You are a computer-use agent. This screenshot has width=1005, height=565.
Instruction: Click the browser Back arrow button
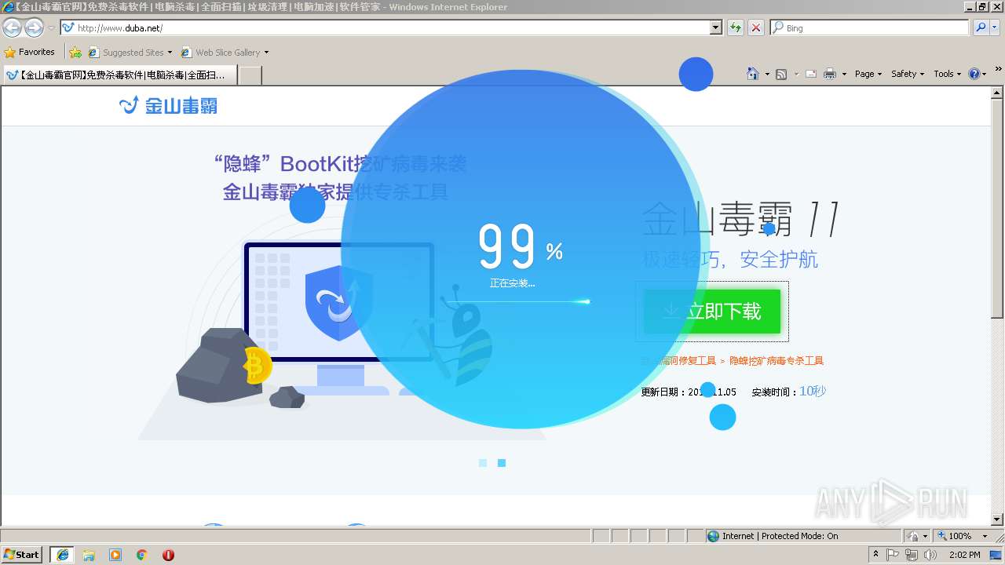(12, 27)
